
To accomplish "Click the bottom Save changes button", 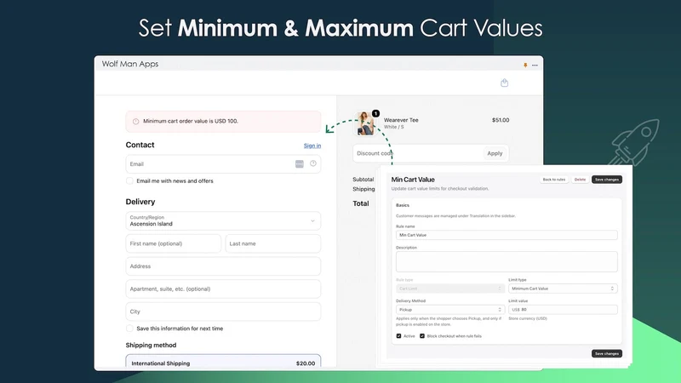I will click(x=607, y=353).
